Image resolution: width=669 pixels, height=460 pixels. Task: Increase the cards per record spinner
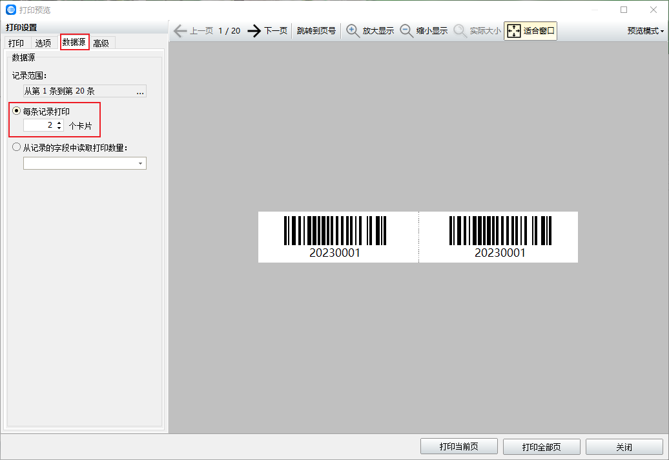point(59,123)
